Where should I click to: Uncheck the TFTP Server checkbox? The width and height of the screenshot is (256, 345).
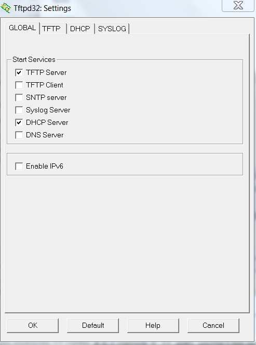tap(19, 73)
